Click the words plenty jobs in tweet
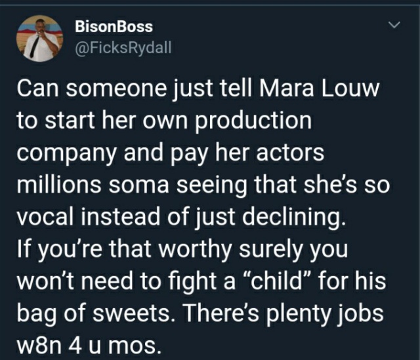The image size is (420, 360). (x=324, y=314)
